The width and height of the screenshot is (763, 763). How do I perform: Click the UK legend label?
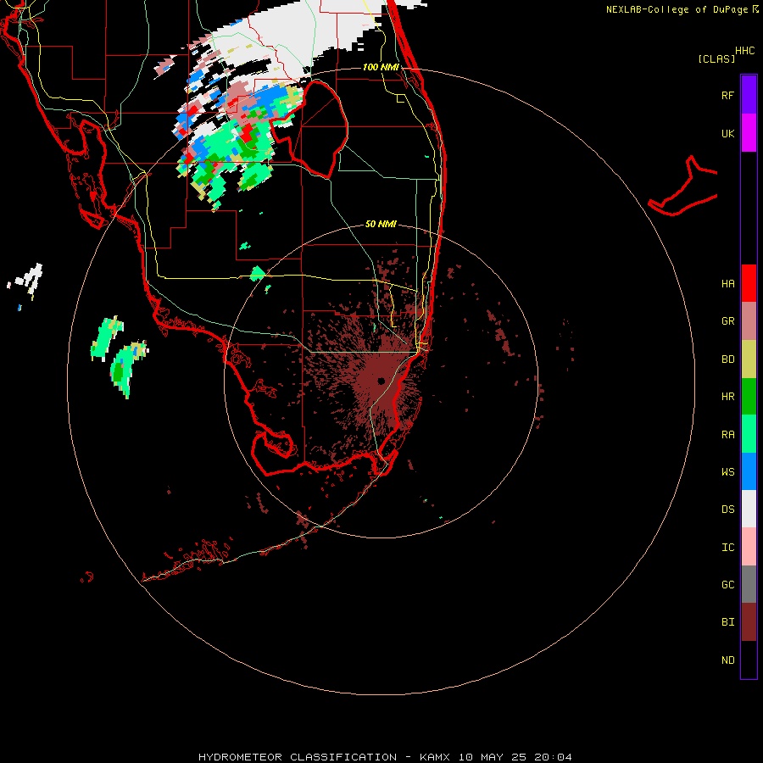coord(727,133)
